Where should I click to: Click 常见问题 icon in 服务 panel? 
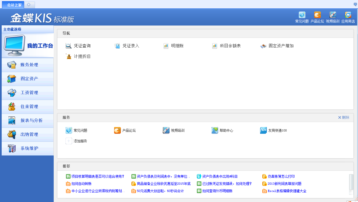pos(69,130)
